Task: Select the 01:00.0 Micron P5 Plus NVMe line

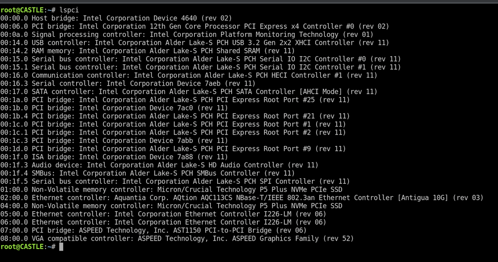Action: pos(171,190)
